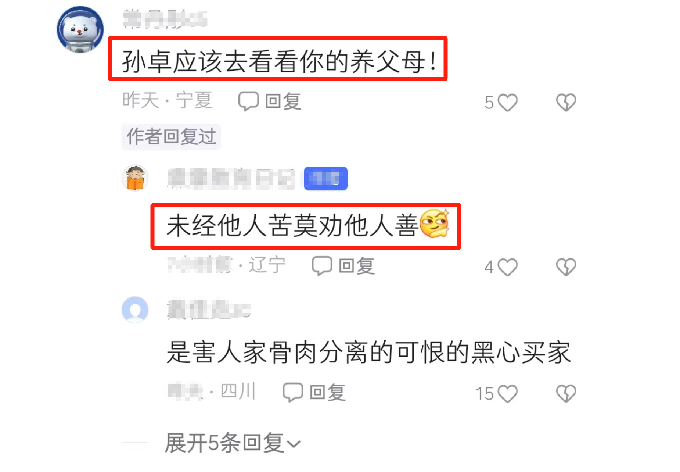Select reply text 未经他人苦莫劝他人善

292,226
